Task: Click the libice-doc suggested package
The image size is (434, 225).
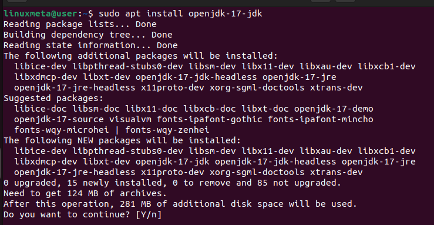Action: tap(41, 109)
